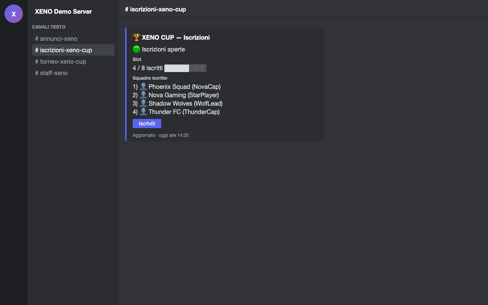Click the trophy emoji in embed title
Viewport: 488px width, 305px height.
(x=136, y=37)
